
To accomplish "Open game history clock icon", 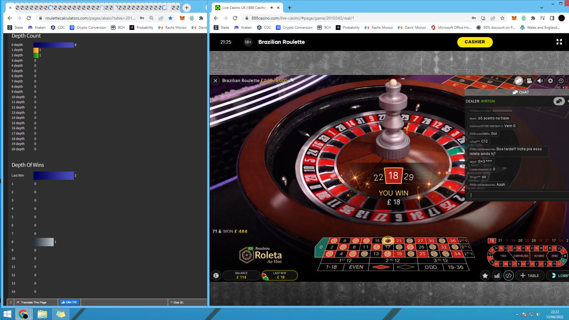I will click(561, 81).
